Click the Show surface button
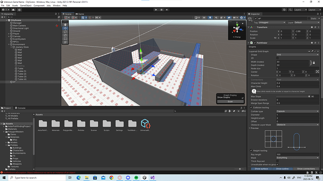This screenshot has width=323, height=181. pyautogui.click(x=261, y=169)
